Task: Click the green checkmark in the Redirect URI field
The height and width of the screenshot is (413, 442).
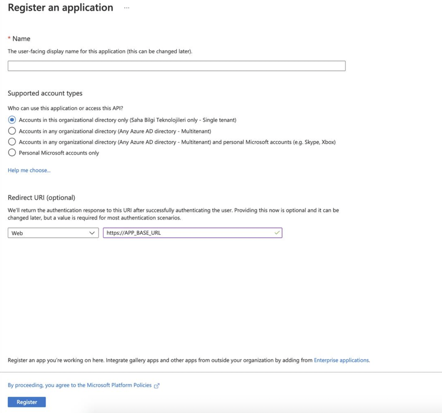Action: tap(277, 233)
